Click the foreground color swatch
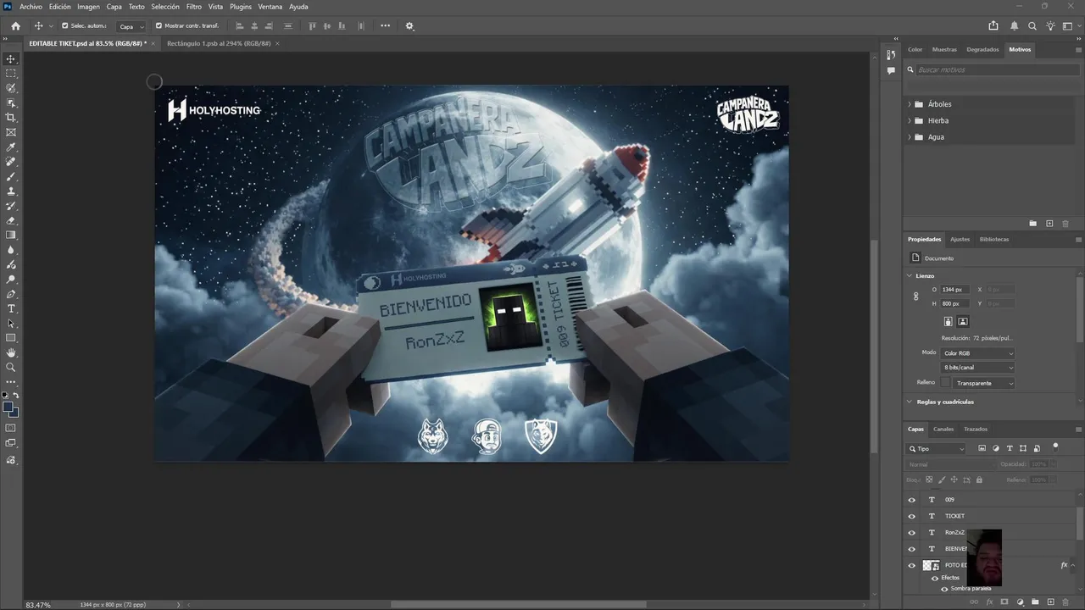Image resolution: width=1085 pixels, height=610 pixels. [8, 408]
